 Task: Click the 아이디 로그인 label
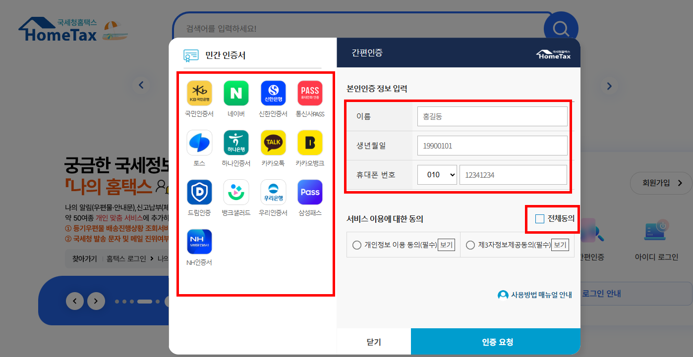pyautogui.click(x=656, y=257)
